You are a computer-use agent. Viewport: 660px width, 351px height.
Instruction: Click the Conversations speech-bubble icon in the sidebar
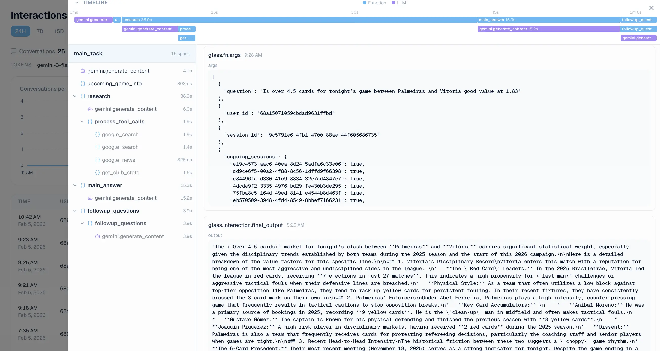(x=14, y=51)
